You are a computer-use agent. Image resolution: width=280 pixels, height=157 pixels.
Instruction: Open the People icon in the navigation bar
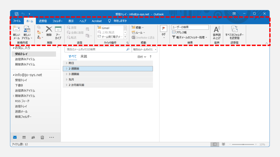click(33, 137)
